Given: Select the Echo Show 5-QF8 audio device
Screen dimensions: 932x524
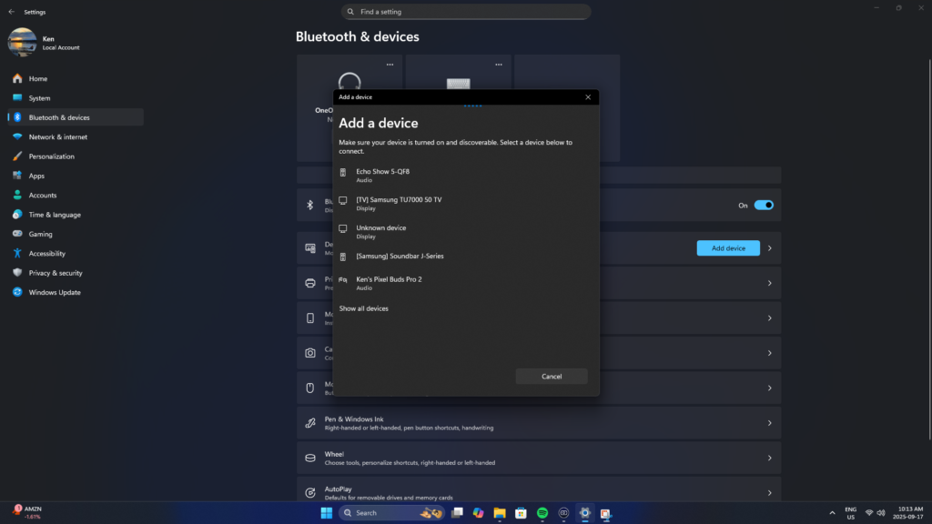Looking at the screenshot, I should point(382,175).
